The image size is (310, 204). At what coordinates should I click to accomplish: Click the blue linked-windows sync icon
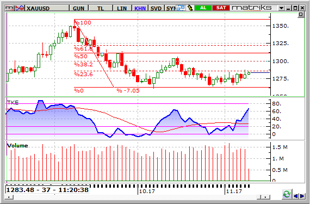tap(181, 8)
